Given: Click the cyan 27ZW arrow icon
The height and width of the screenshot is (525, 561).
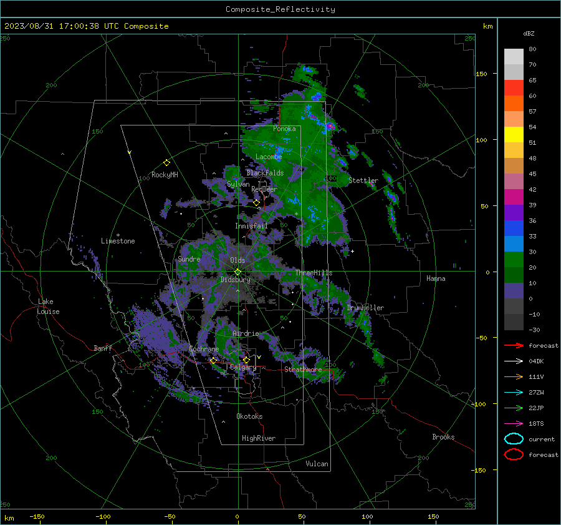Looking at the screenshot, I should tap(514, 393).
